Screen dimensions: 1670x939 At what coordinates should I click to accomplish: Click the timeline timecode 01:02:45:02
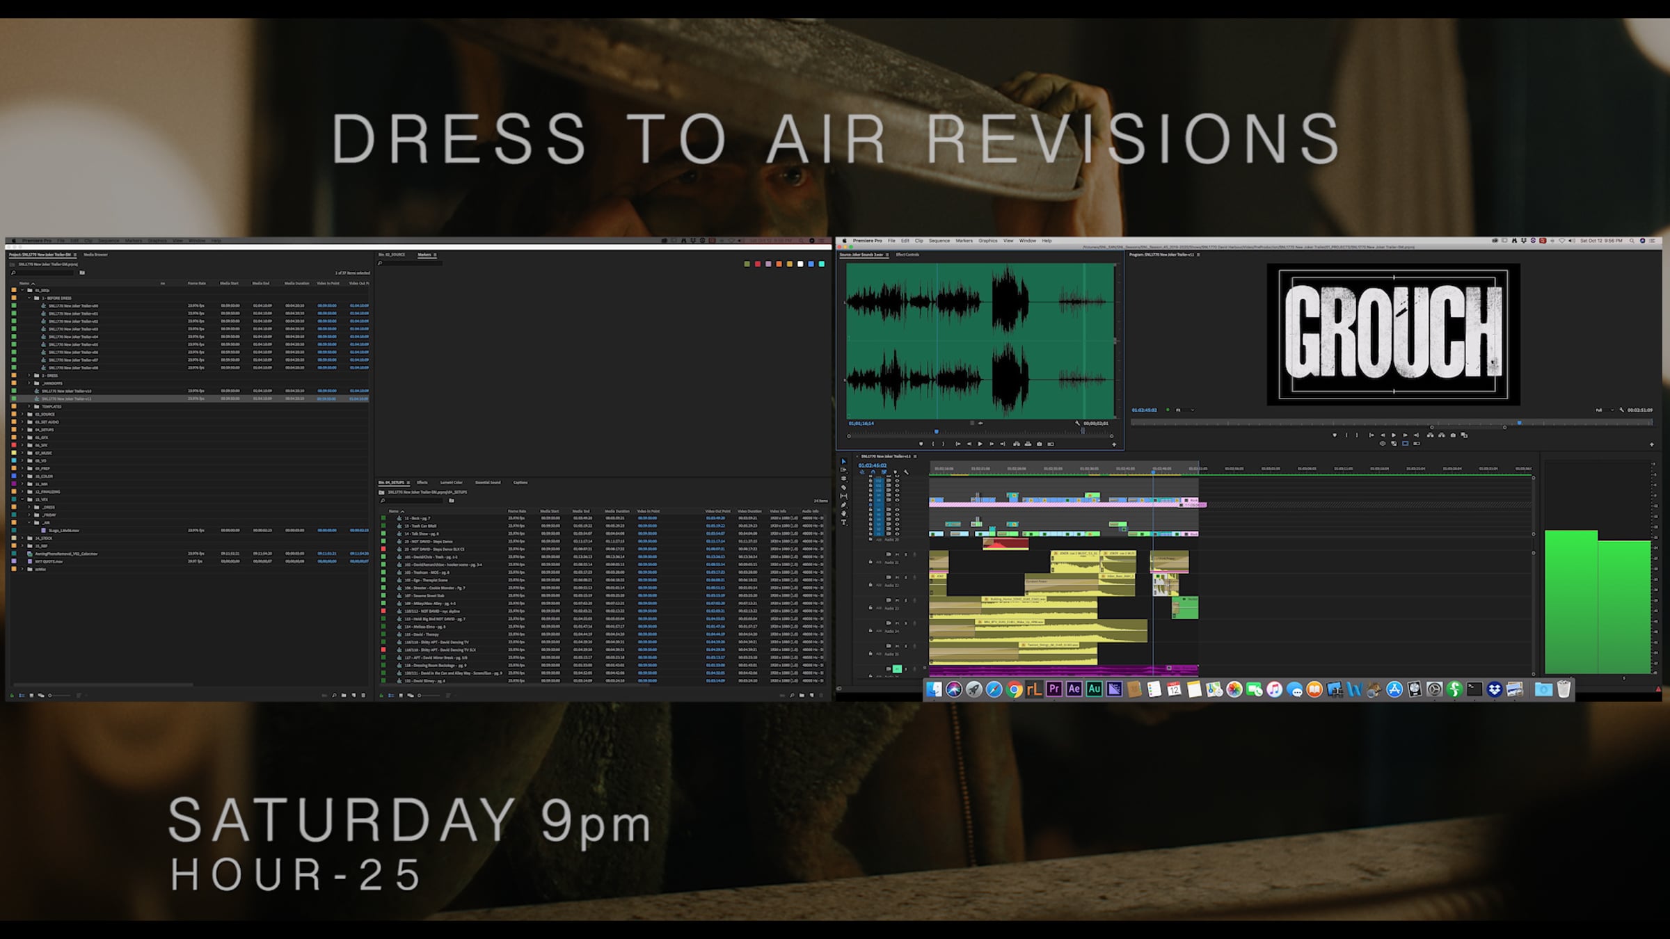coord(873,465)
